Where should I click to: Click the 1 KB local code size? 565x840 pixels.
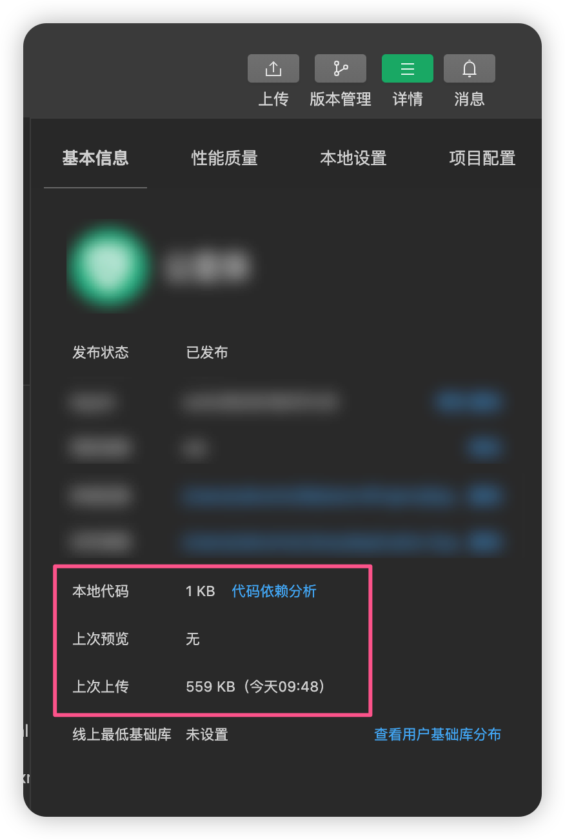[200, 591]
